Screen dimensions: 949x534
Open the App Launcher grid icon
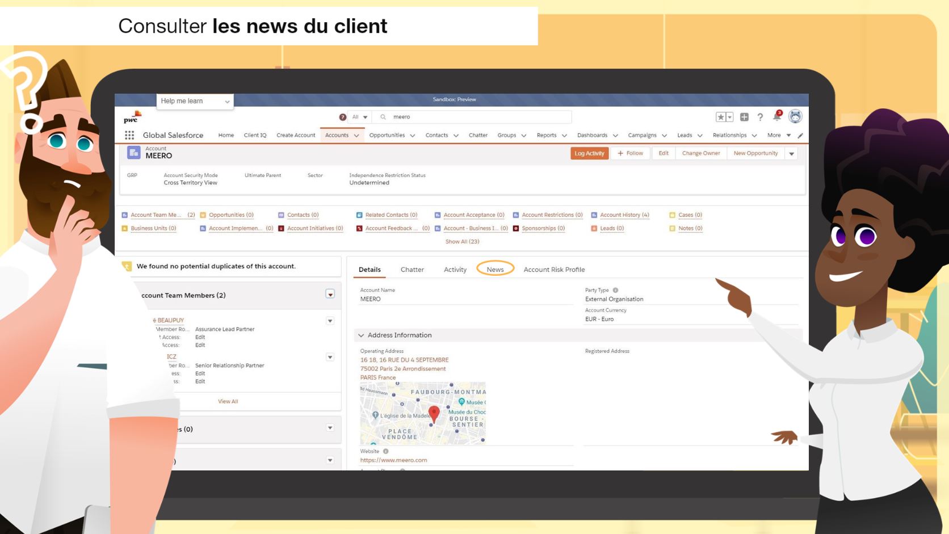pos(129,135)
